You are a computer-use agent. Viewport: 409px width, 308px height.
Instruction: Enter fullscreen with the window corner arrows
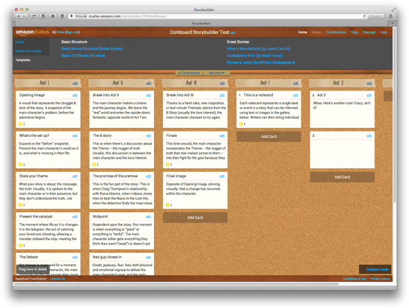click(x=394, y=10)
